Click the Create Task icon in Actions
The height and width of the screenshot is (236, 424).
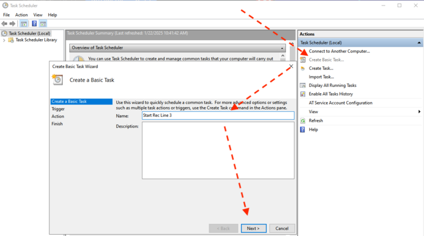coord(303,68)
